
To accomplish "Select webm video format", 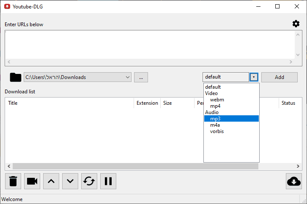I will pyautogui.click(x=231, y=100).
